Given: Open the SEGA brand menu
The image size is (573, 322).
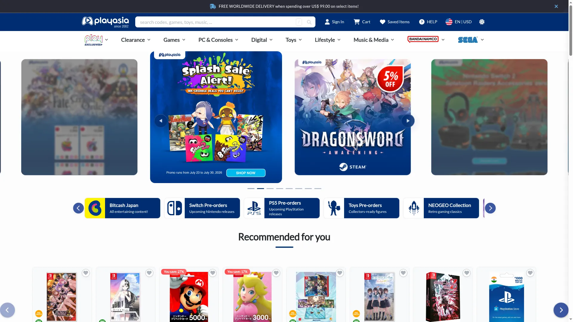Looking at the screenshot, I should pos(471,40).
